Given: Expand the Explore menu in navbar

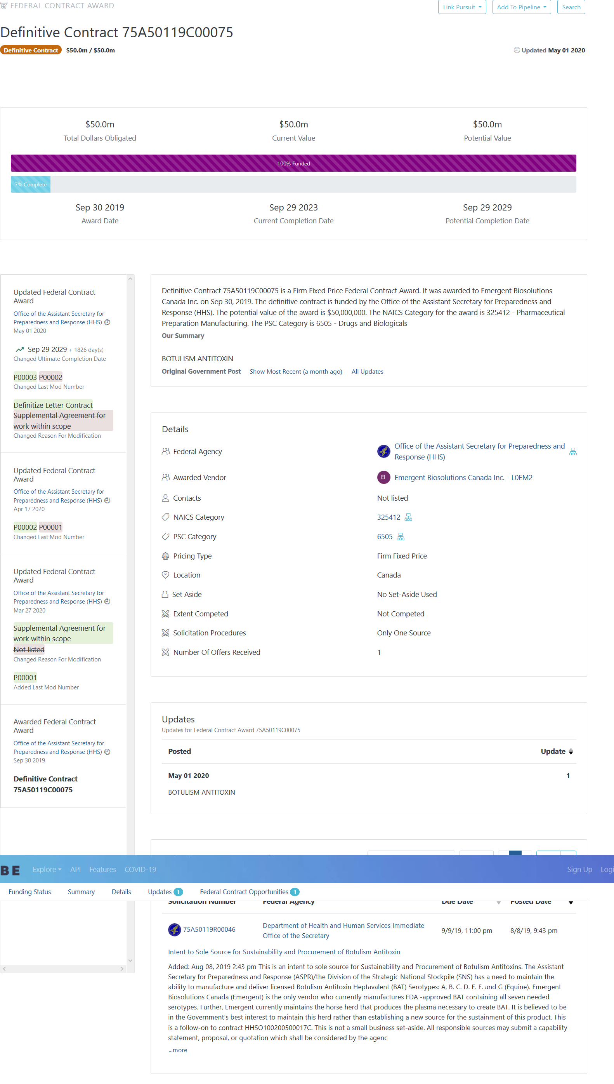Looking at the screenshot, I should click(x=47, y=870).
